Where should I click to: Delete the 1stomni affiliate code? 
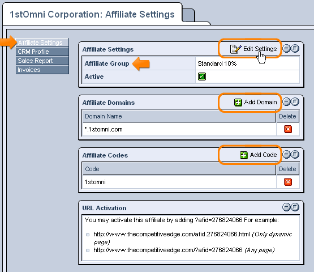(288, 182)
